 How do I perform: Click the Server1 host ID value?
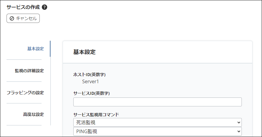(90, 81)
